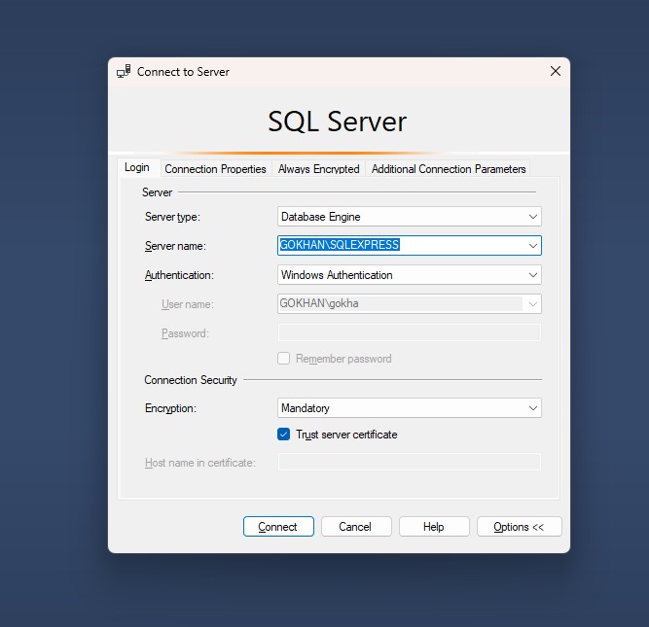Click the Password input field
649x627 pixels.
(x=409, y=333)
